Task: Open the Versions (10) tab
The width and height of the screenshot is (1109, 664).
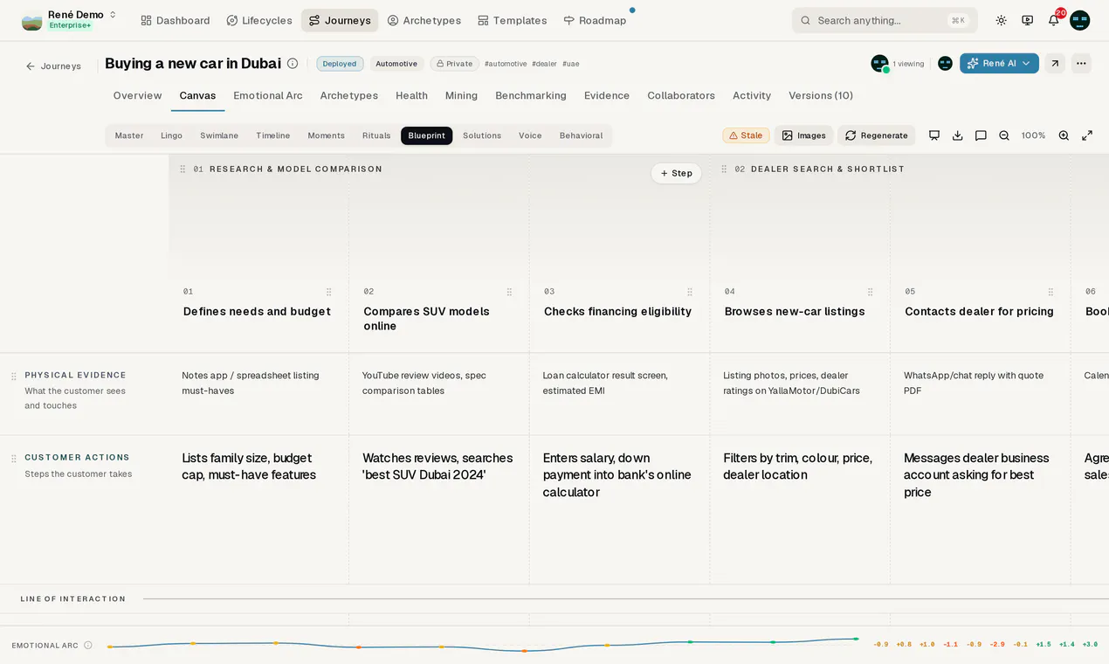Action: click(821, 96)
